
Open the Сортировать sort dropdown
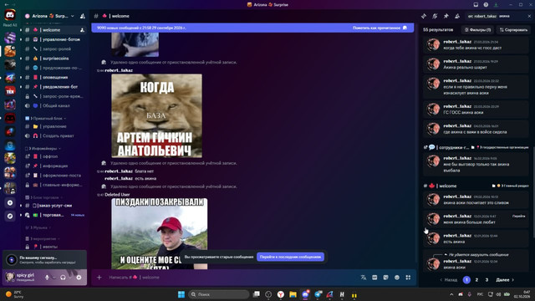513,30
